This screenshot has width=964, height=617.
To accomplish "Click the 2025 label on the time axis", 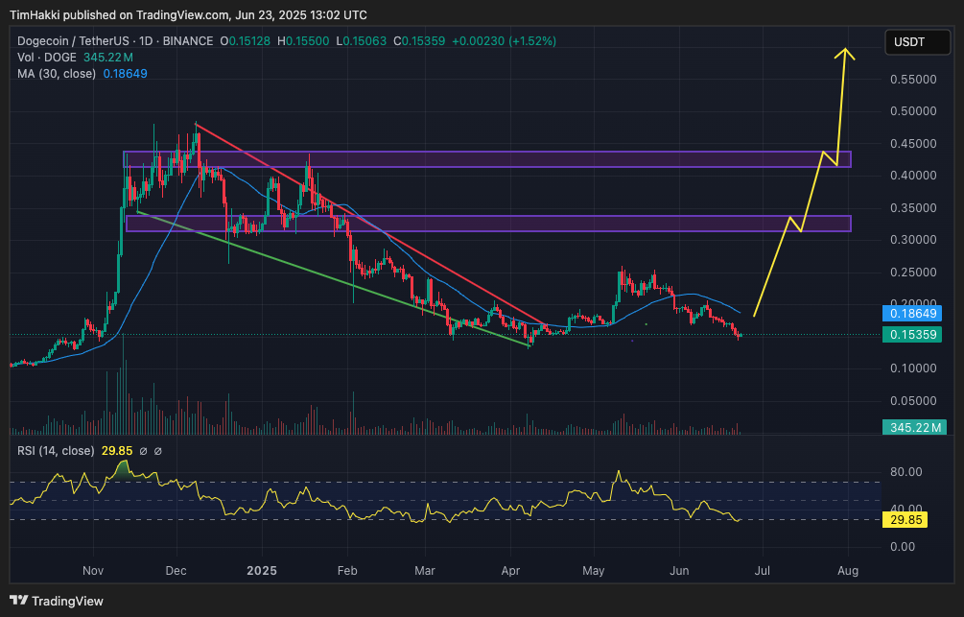I will 262,571.
